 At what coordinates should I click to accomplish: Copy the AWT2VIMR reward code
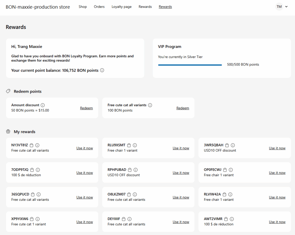click(x=226, y=219)
